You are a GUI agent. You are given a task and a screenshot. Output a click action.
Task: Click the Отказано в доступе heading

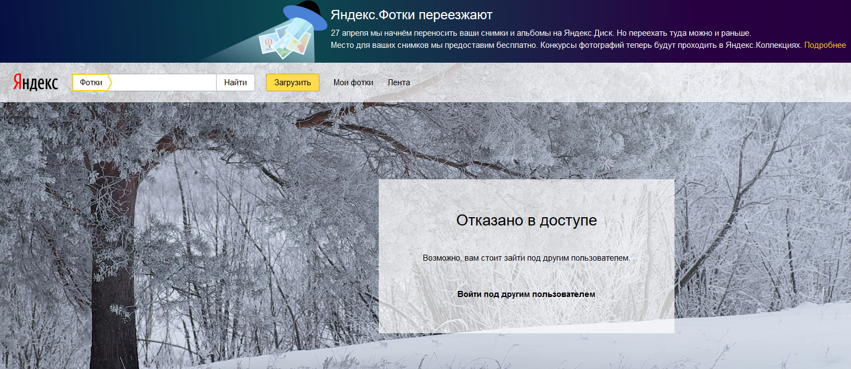click(x=527, y=221)
